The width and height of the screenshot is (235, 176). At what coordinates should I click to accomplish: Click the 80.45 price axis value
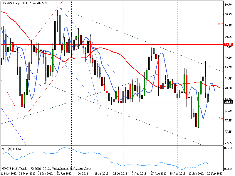[228, 14]
